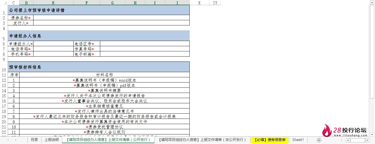
Task: Click the 电话区号 label cell
Action: (x=87, y=44)
